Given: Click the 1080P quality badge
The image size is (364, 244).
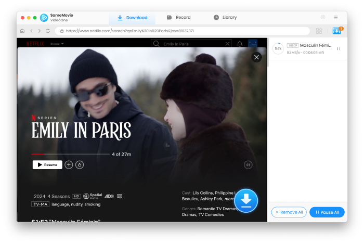Looking at the screenshot, I should [x=292, y=45].
